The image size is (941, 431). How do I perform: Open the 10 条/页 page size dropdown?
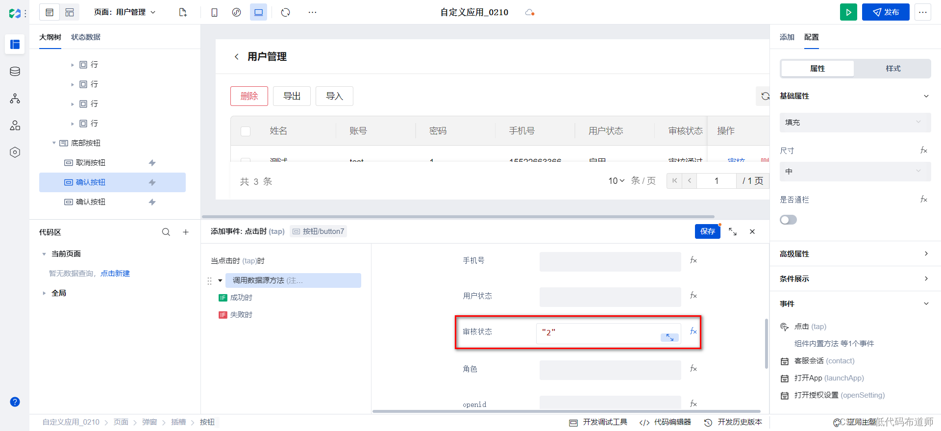click(x=617, y=181)
